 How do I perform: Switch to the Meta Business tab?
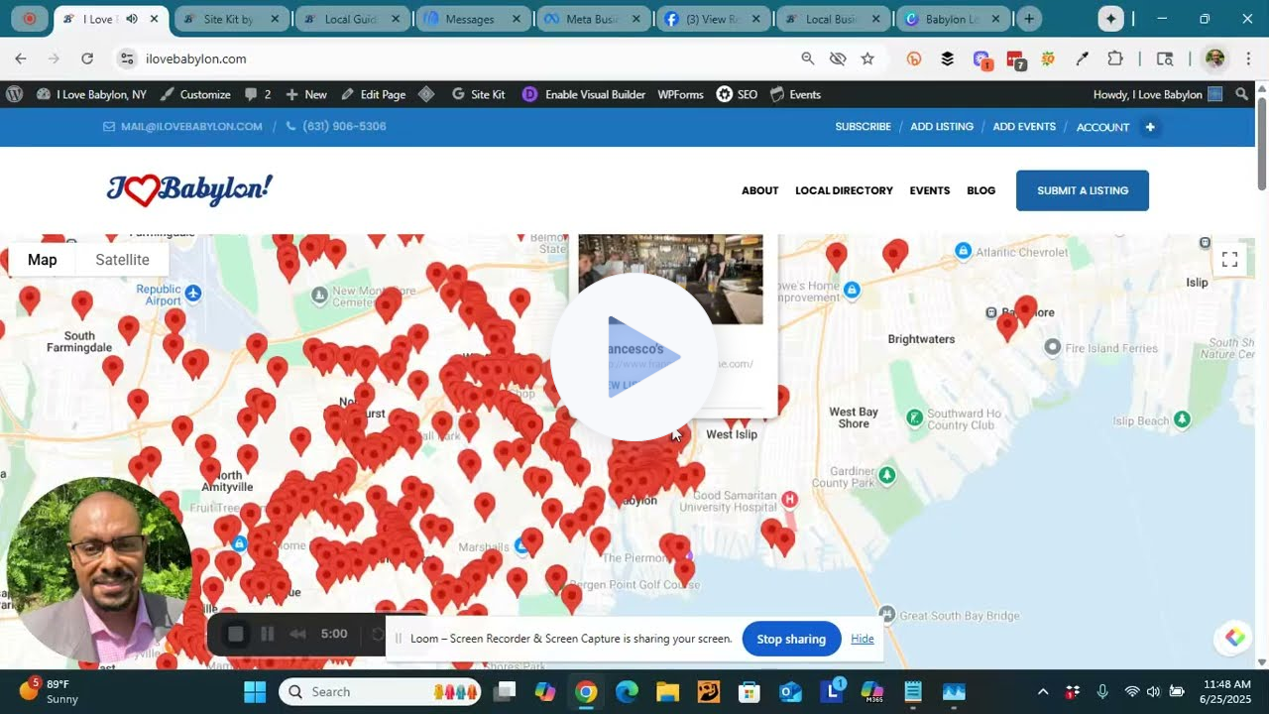click(592, 19)
